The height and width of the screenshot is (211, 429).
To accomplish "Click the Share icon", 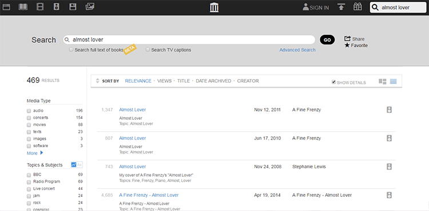I will point(347,38).
